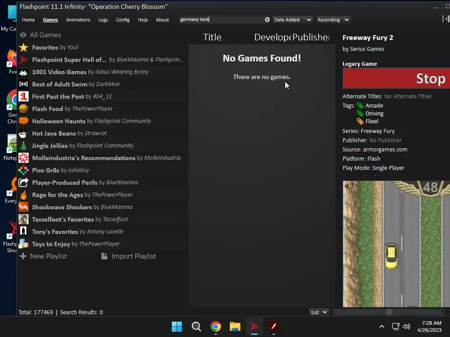Click the New Playlist button
Image resolution: width=450 pixels, height=337 pixels.
click(44, 256)
